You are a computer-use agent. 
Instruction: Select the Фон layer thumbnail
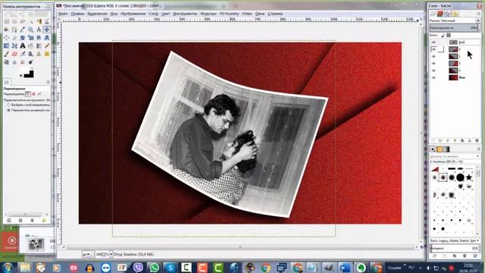(x=453, y=77)
